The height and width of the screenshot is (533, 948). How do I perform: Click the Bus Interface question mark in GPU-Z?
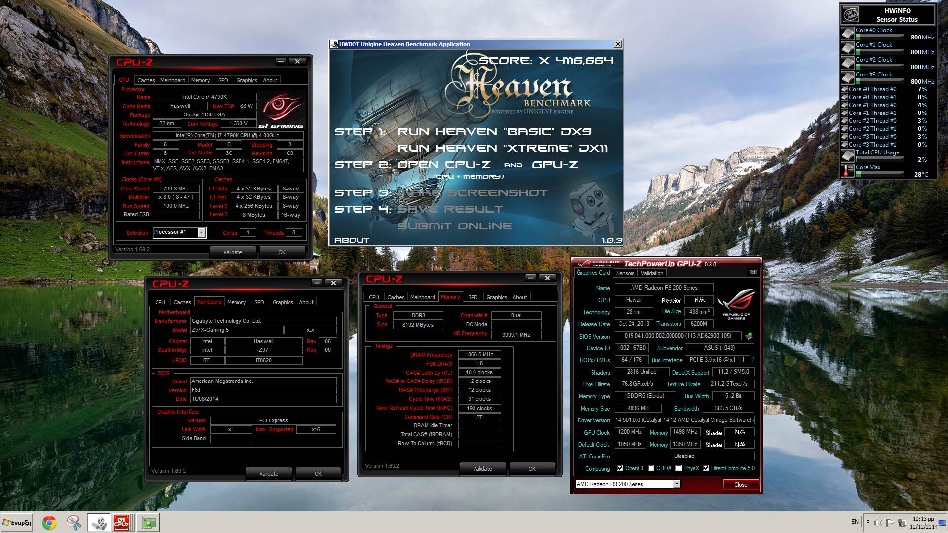753,360
